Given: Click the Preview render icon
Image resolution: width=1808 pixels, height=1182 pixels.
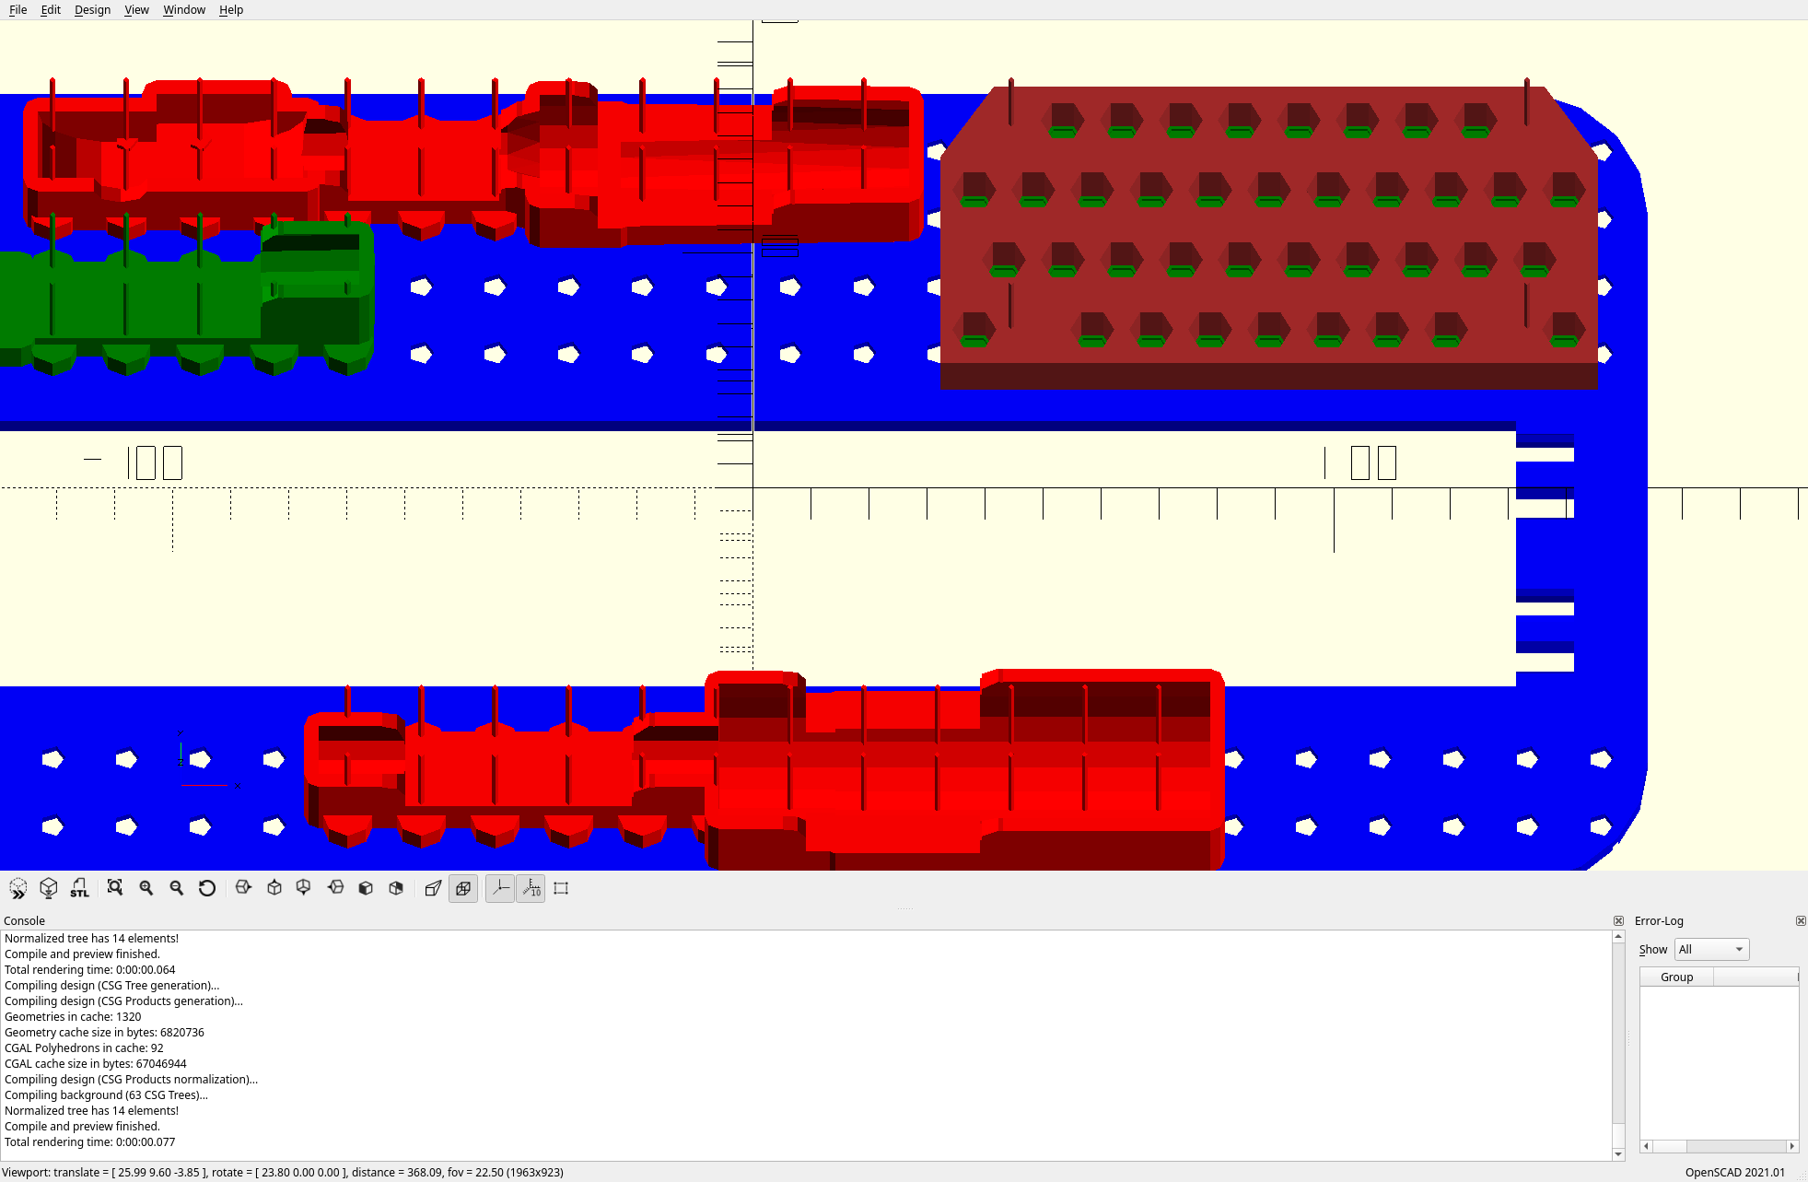Looking at the screenshot, I should pos(18,888).
